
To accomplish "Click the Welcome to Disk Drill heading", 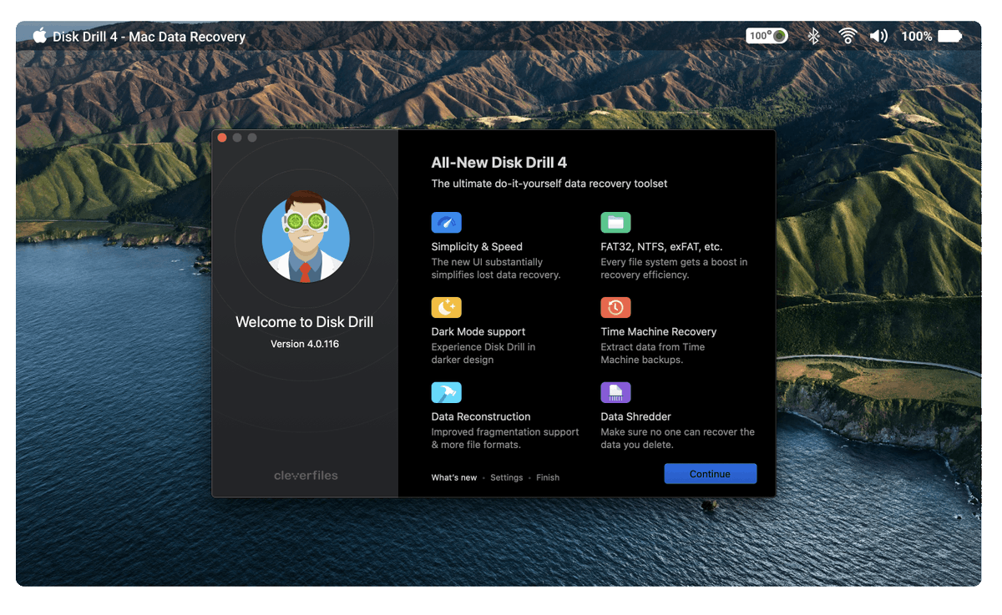I will [x=305, y=322].
